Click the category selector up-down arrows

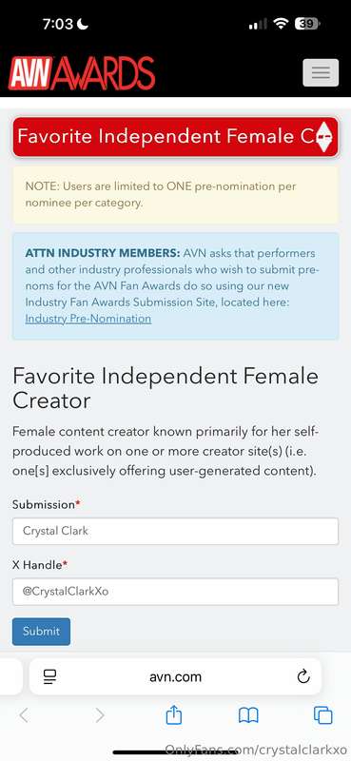pos(323,137)
